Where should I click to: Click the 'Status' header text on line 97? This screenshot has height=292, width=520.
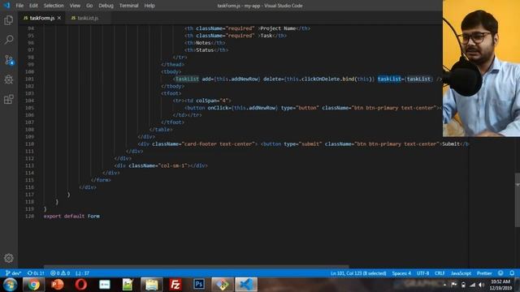coord(205,50)
